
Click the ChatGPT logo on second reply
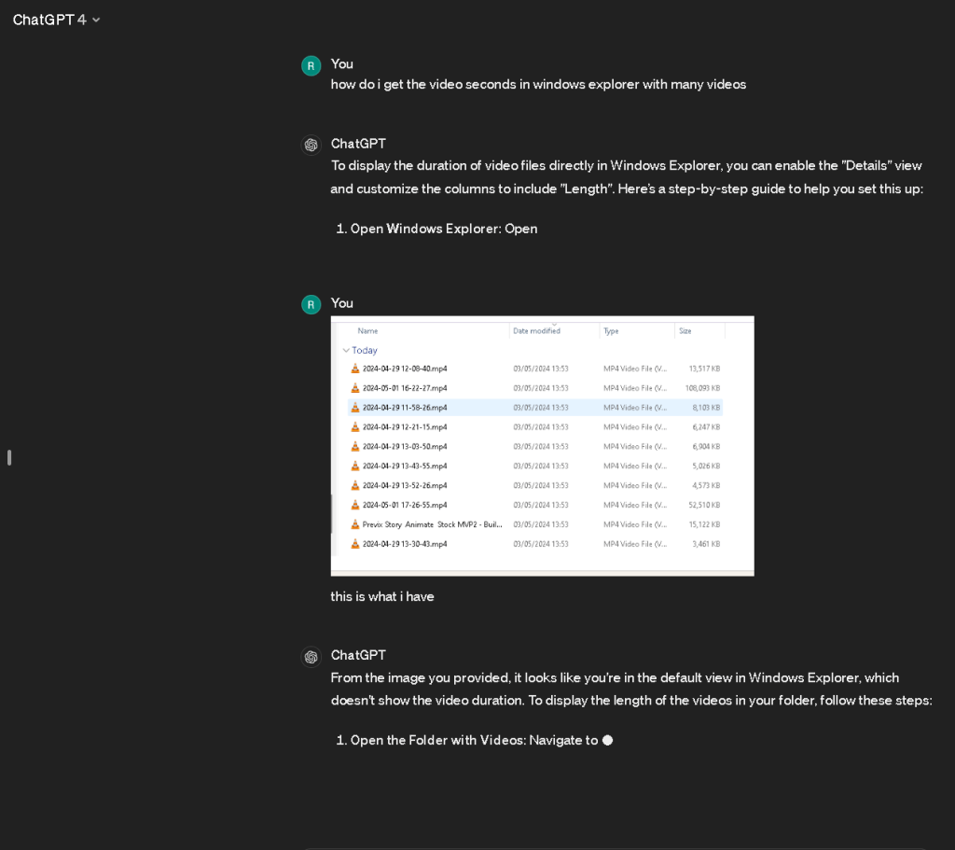311,656
